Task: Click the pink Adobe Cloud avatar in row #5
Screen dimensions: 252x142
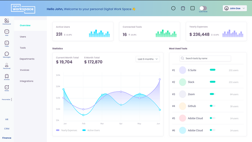Action: pos(183,118)
